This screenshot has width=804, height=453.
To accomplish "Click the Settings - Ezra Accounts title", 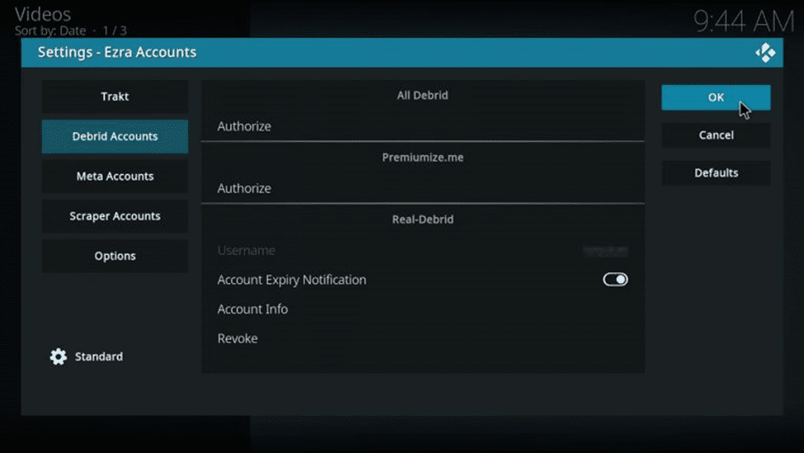I will point(117,52).
